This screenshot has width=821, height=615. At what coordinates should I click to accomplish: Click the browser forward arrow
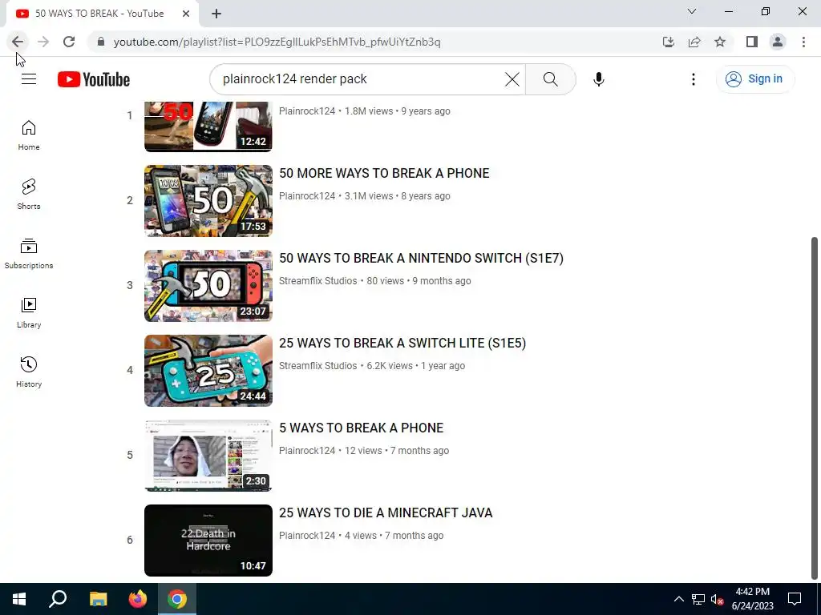coord(43,42)
